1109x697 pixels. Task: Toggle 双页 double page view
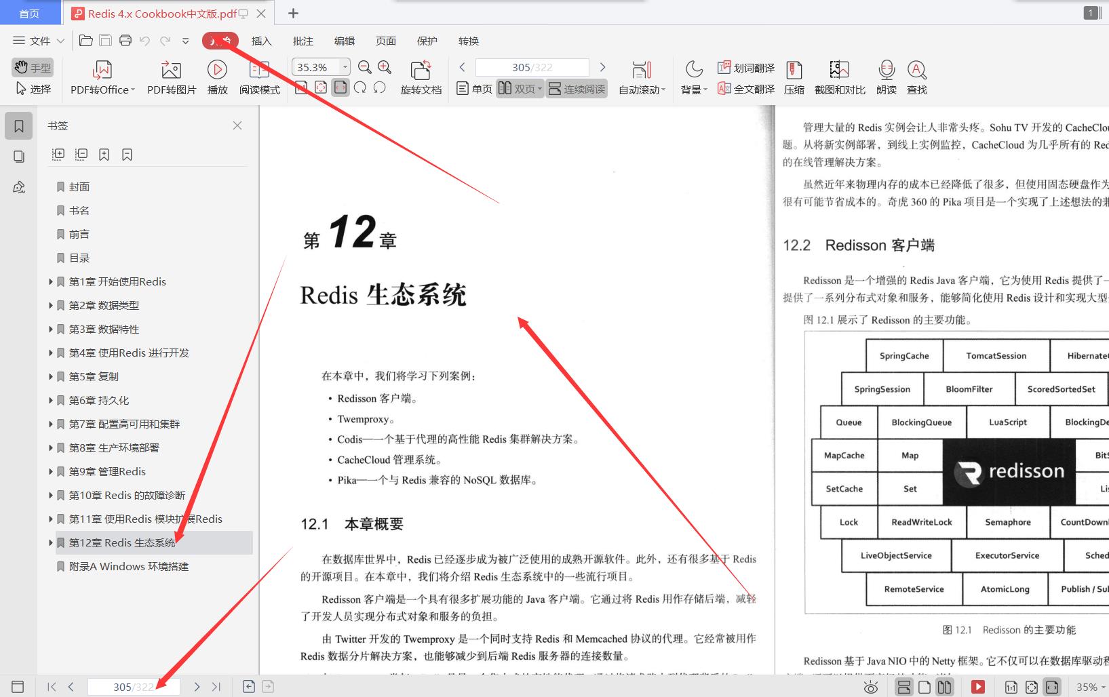520,89
